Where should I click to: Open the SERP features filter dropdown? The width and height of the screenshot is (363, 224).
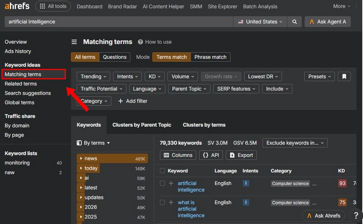pos(236,89)
